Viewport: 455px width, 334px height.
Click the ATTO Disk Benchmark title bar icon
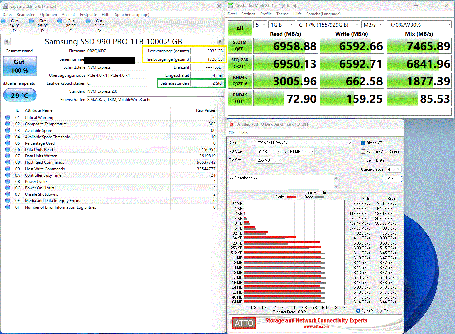coord(232,124)
